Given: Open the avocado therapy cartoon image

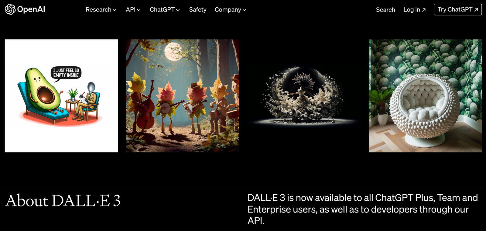Looking at the screenshot, I should point(61,96).
